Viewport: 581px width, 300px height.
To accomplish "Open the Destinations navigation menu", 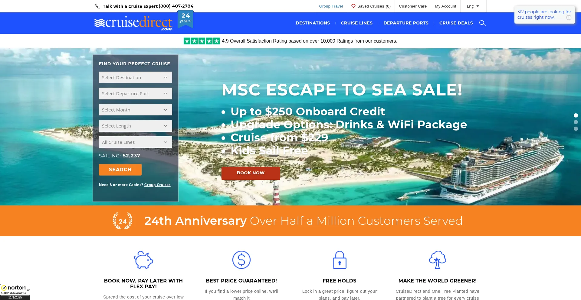I will tap(313, 23).
